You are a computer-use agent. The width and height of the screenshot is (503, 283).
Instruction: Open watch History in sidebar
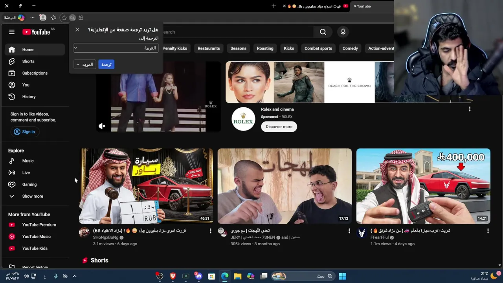(35, 97)
